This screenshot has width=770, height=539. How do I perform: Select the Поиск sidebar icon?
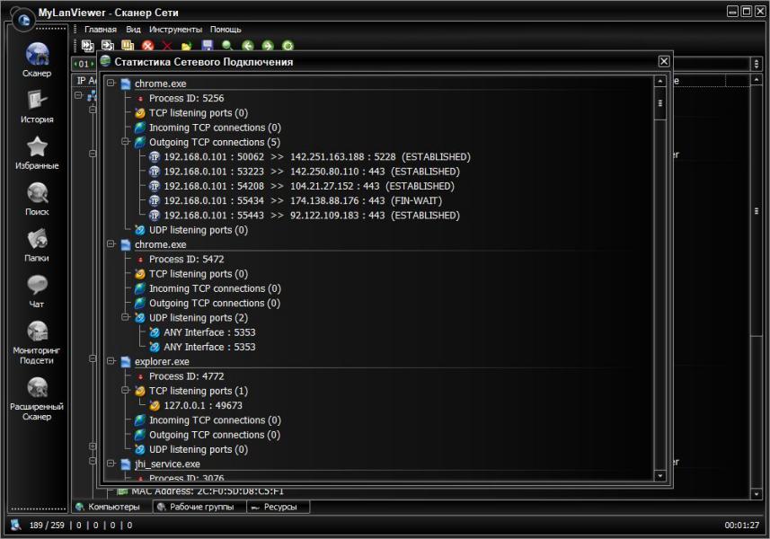[37, 199]
